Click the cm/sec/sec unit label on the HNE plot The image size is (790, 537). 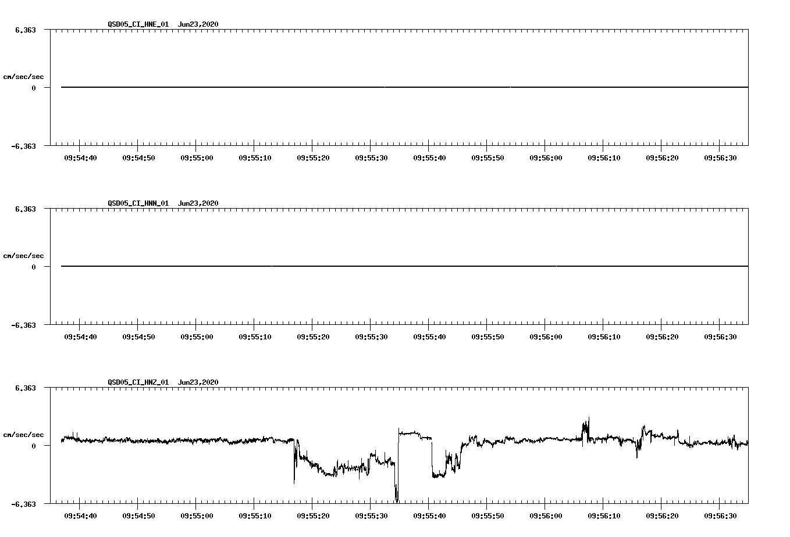coord(23,77)
